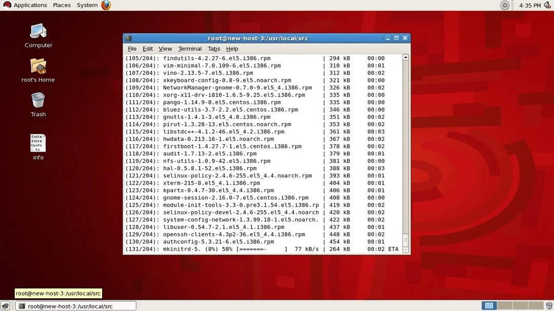Minimize the terminal window
Viewport: 554px width, 311px height.
[x=388, y=38]
